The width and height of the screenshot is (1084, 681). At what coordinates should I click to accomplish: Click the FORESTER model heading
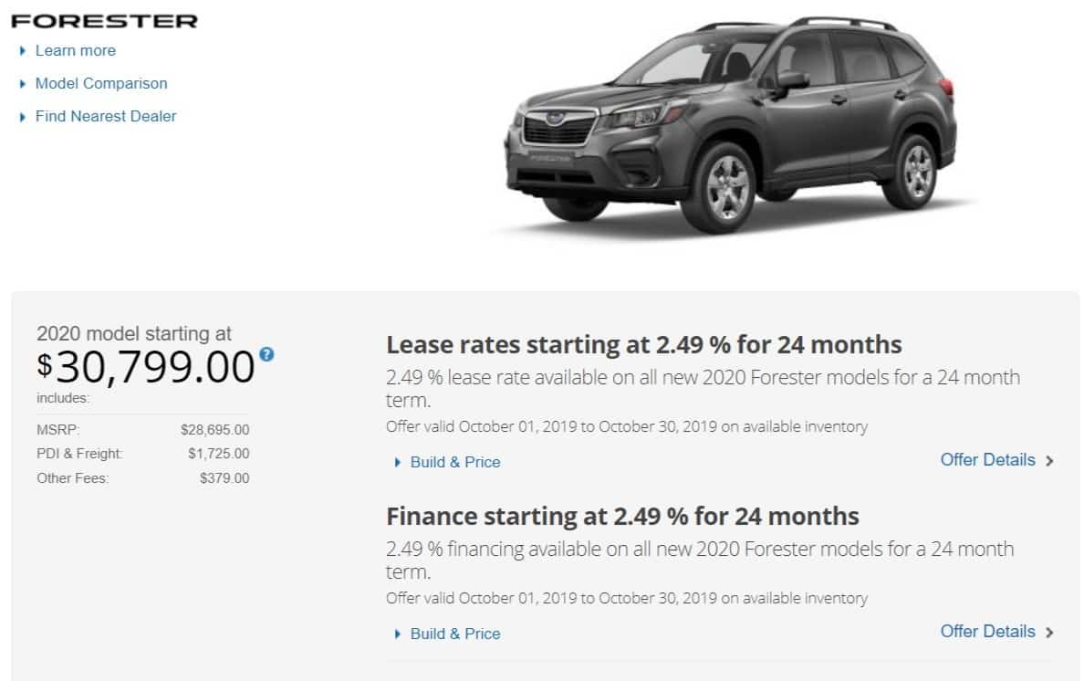coord(104,20)
